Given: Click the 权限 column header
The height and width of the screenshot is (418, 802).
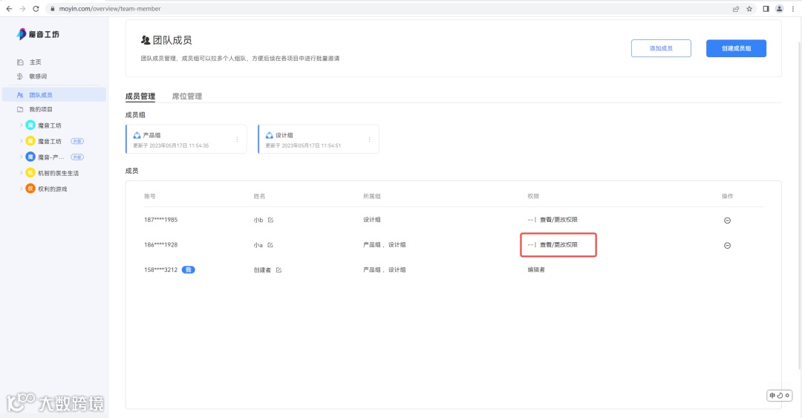Looking at the screenshot, I should coord(533,196).
